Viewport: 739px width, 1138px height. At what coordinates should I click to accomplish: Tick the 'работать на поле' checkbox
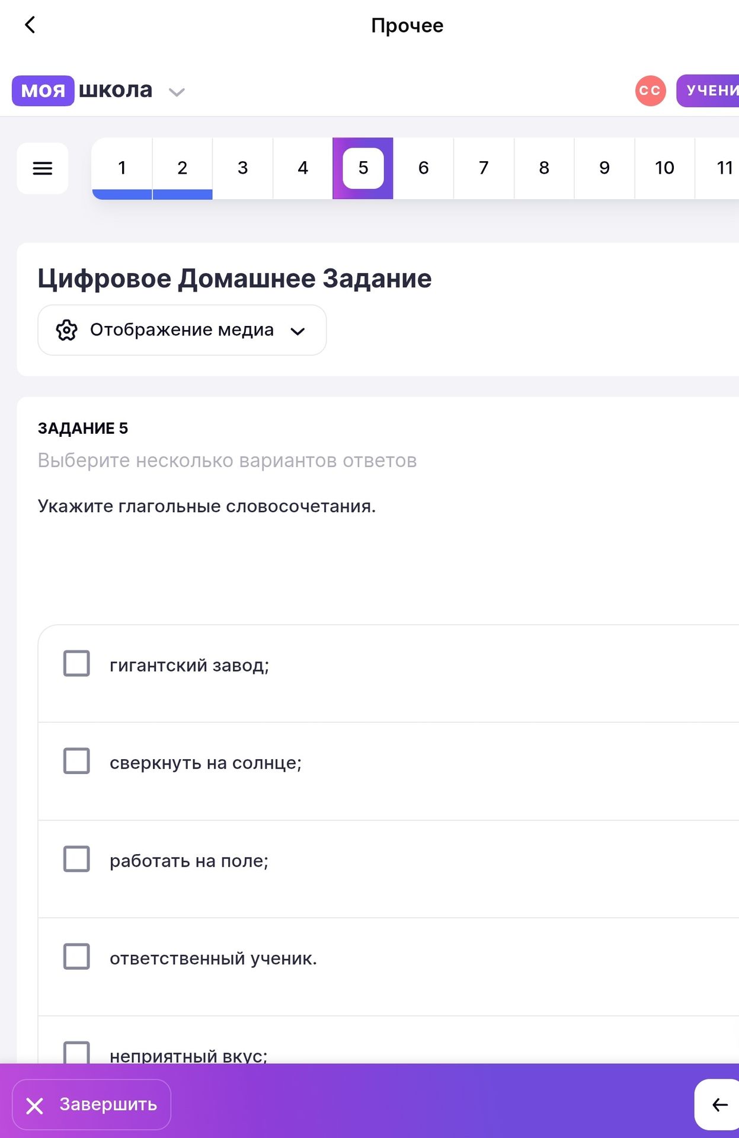[76, 859]
